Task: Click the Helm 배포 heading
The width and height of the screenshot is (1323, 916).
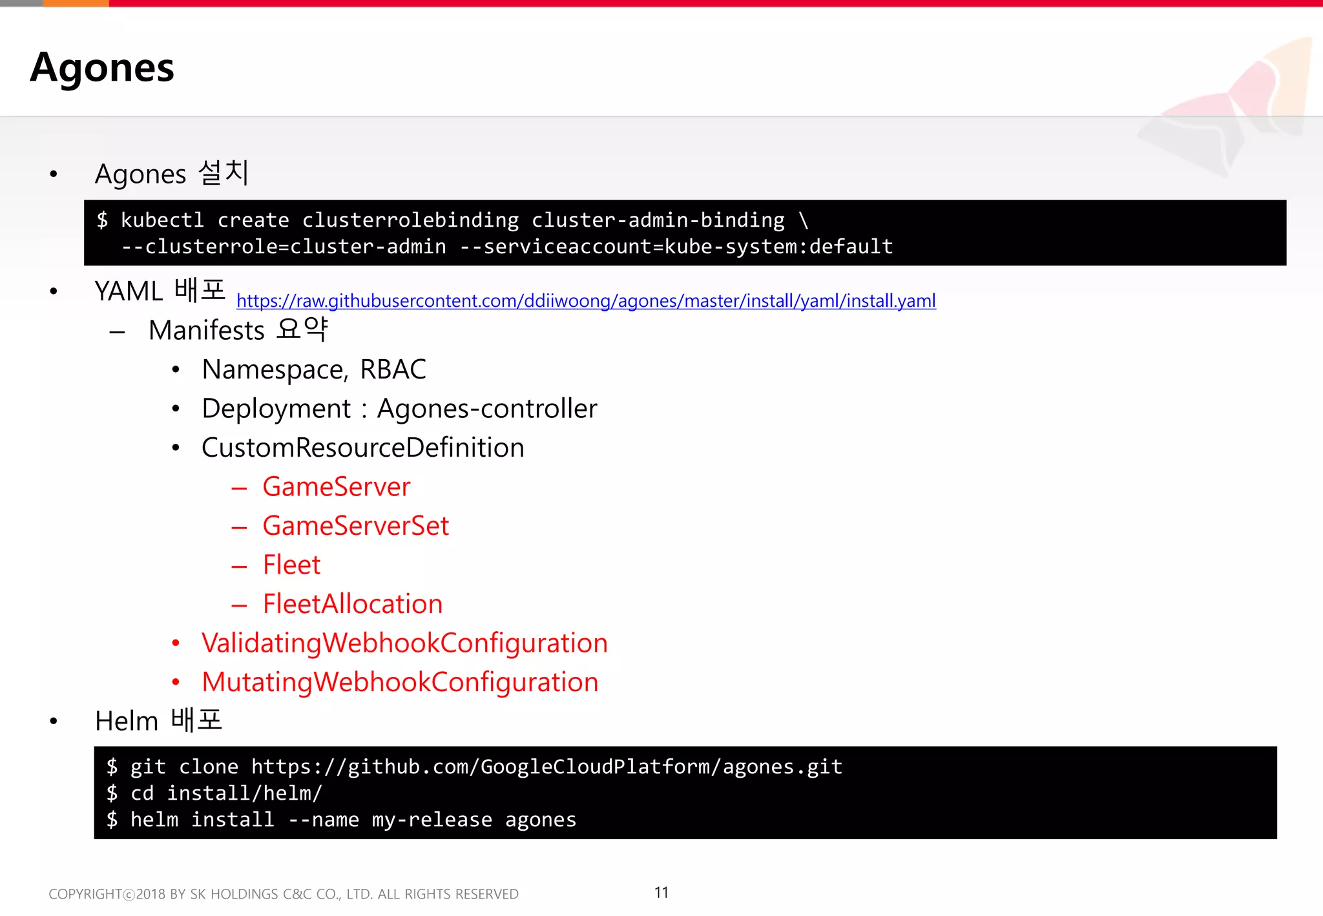Action: point(158,721)
